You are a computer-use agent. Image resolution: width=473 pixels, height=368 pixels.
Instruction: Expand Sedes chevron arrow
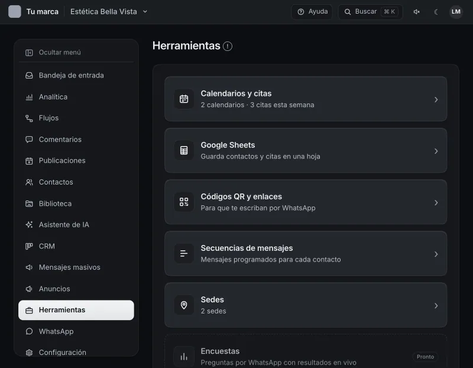(436, 306)
